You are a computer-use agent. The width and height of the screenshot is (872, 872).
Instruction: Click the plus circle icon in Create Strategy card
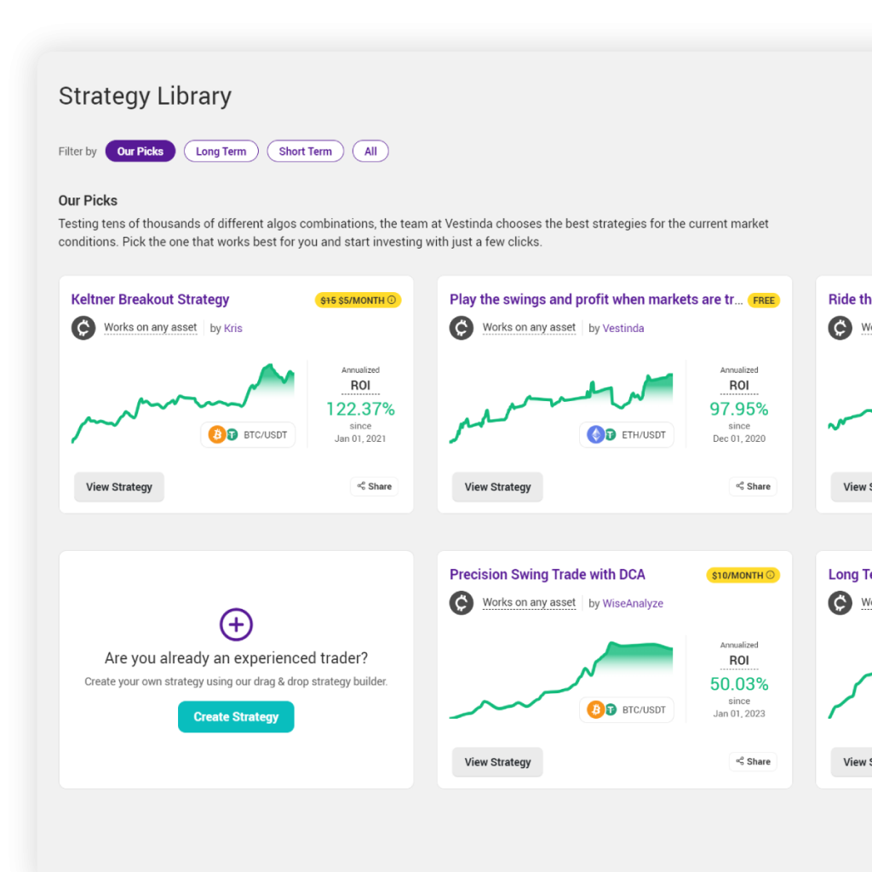tap(236, 624)
